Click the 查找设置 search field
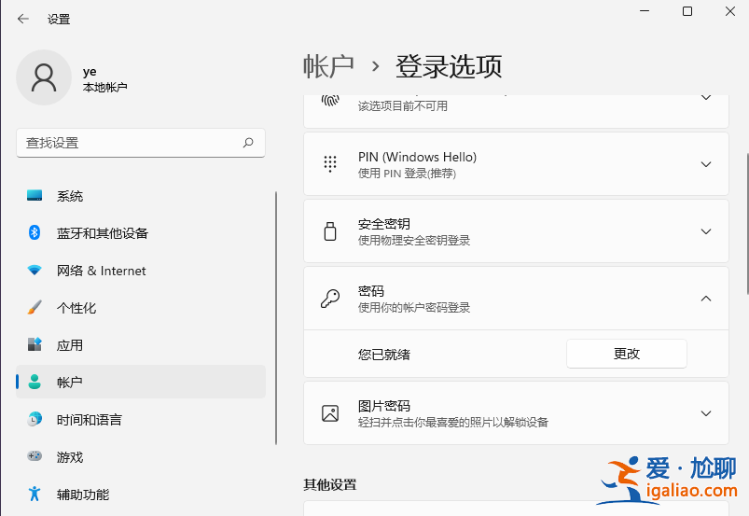This screenshot has height=516, width=749. pyautogui.click(x=141, y=143)
